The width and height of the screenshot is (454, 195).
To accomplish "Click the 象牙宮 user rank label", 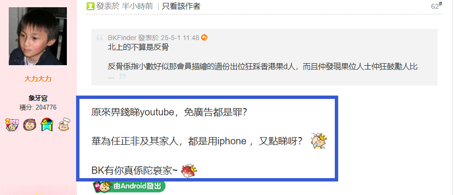I will [38, 98].
